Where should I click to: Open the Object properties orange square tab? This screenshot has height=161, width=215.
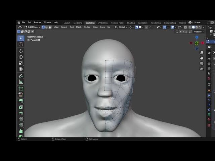tap(209, 91)
